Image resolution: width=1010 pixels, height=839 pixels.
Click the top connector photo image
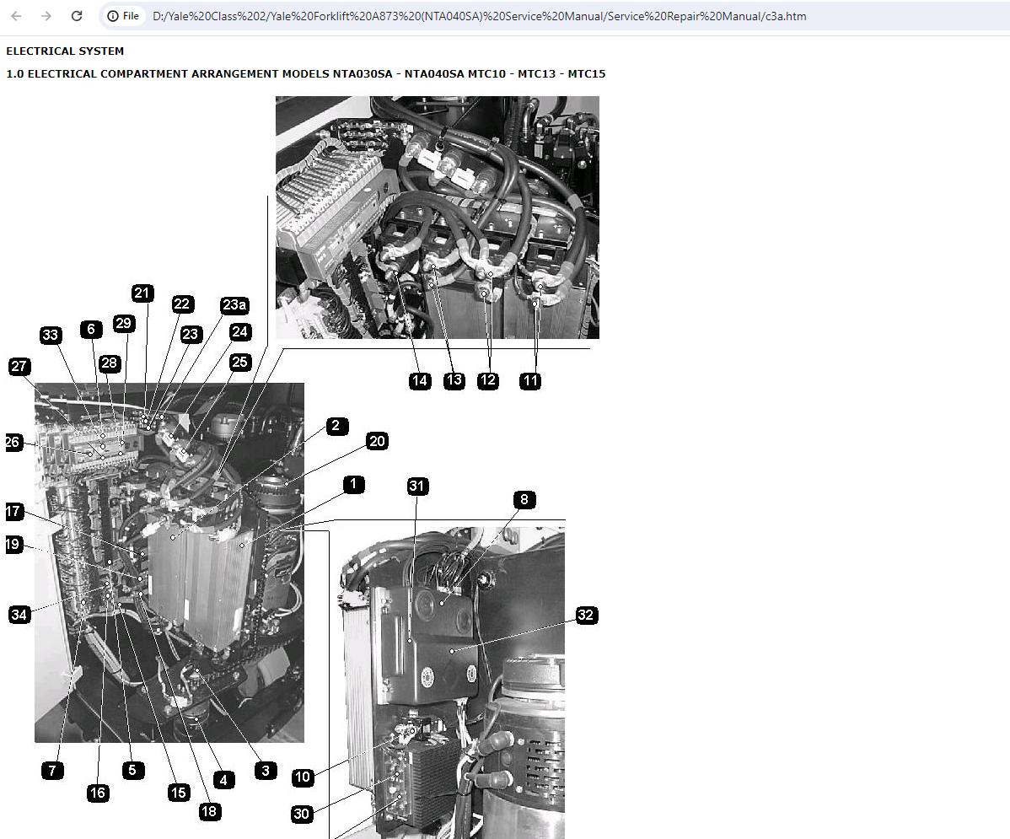tap(438, 218)
